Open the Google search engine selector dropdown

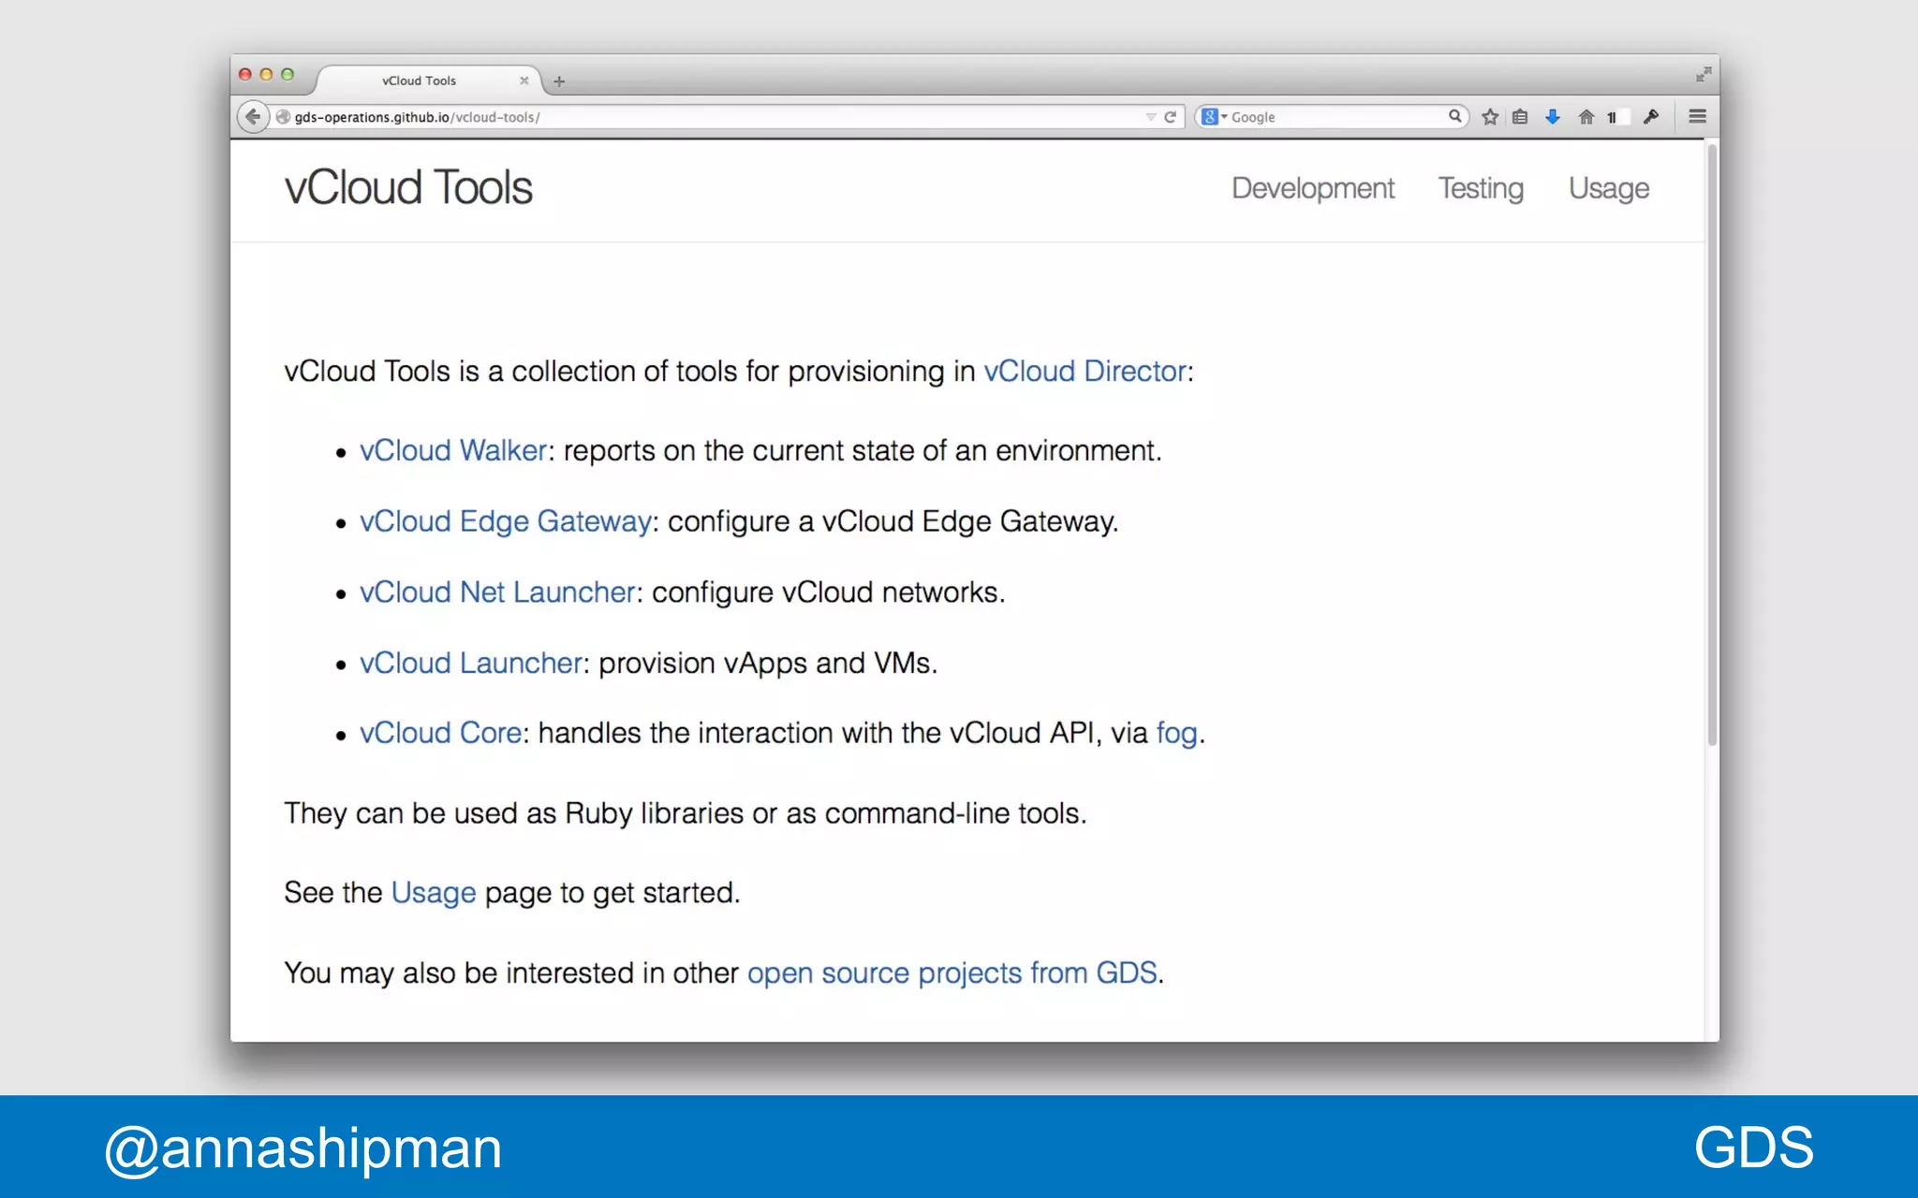[x=1214, y=117]
